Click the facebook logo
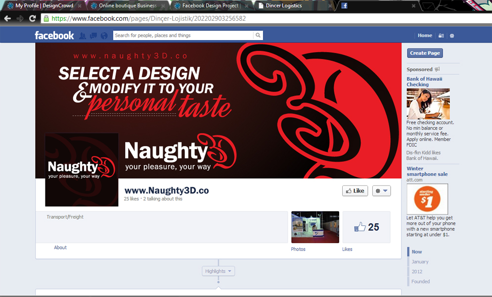 pos(54,36)
